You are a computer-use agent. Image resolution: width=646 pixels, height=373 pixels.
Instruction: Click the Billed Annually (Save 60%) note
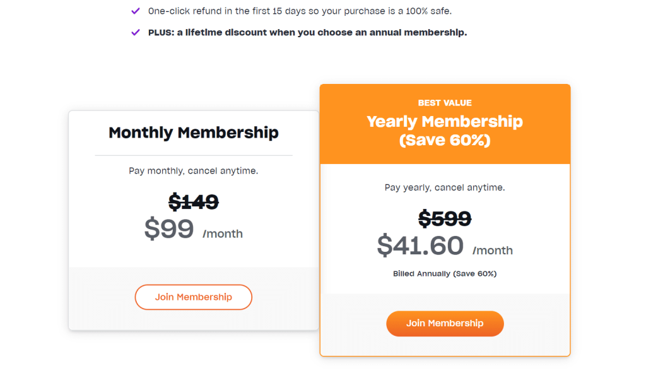pos(445,274)
